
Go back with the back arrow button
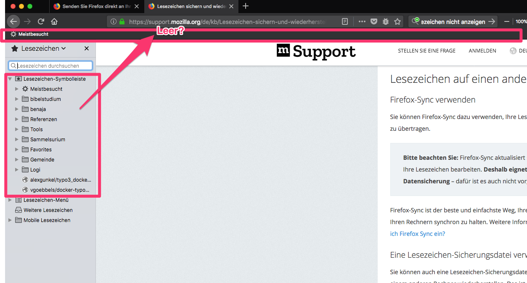[x=13, y=21]
